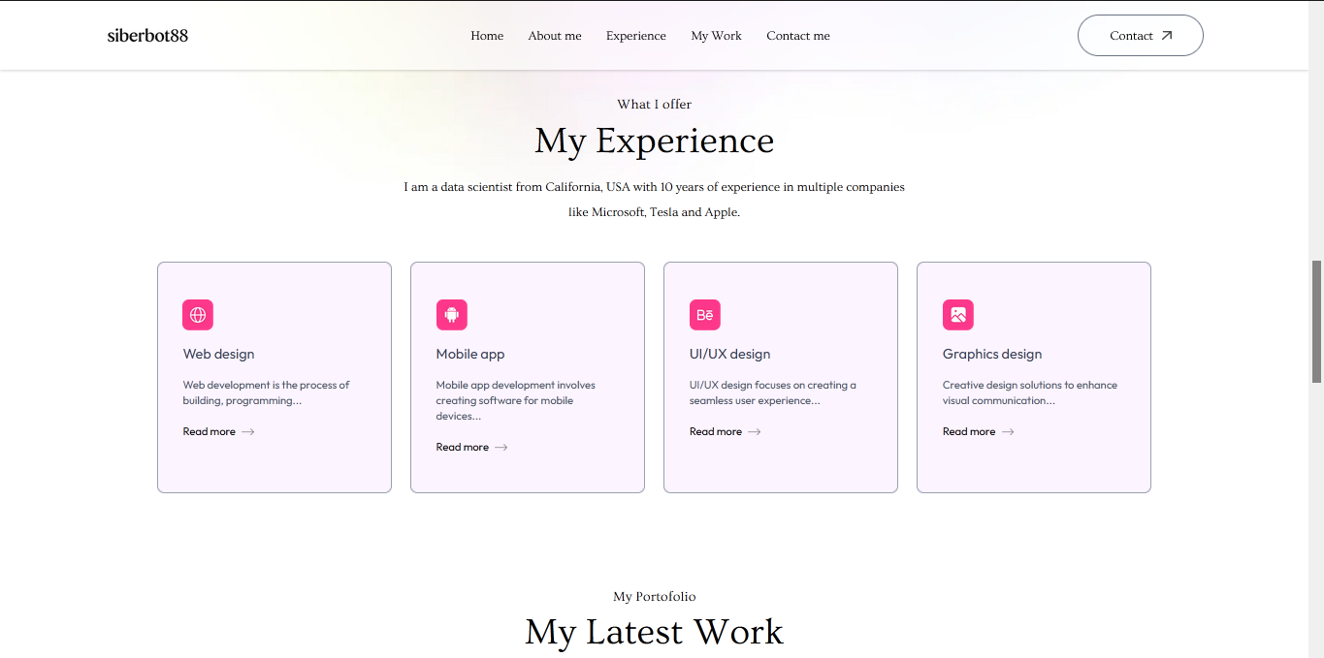Click the arrow next to UI/UX design Read more
Viewport: 1324px width, 658px height.
pos(755,432)
